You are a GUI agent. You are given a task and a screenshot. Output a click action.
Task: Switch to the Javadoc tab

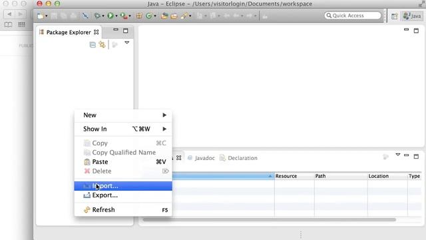tap(201, 158)
